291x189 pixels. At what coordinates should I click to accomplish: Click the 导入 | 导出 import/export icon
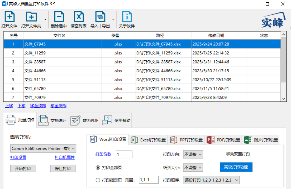(100, 17)
